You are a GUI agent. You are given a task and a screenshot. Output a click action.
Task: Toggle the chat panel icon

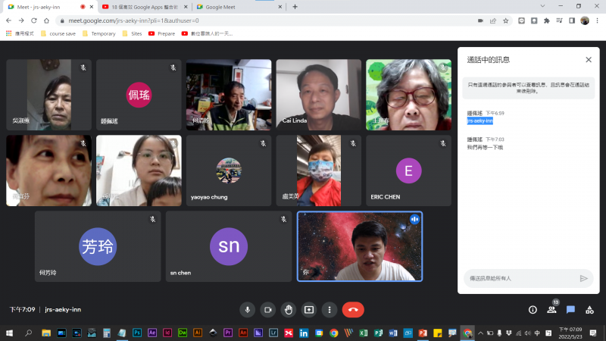pyautogui.click(x=570, y=309)
